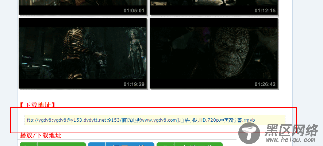
Task: Open the screenshot thumbnail stamped 01:26:42
Action: pos(214,53)
